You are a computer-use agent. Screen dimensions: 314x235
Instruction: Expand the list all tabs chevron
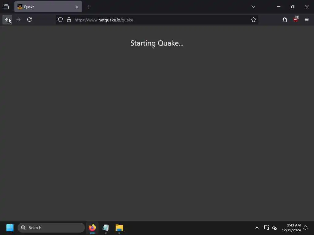(253, 7)
